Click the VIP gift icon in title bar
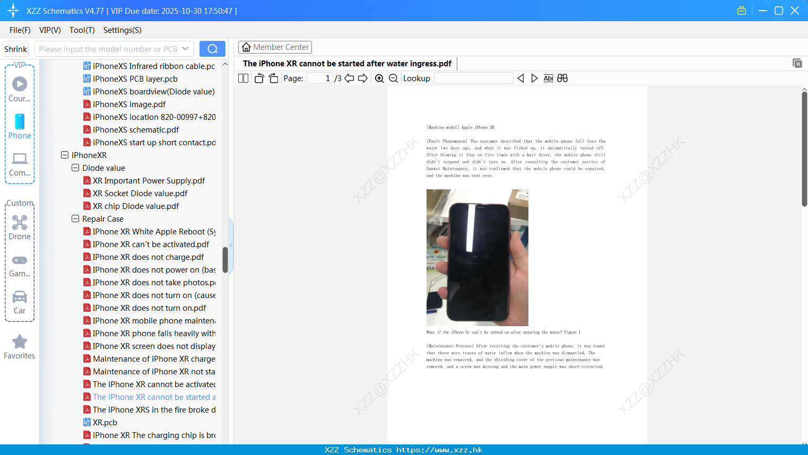The image size is (808, 455). (x=742, y=11)
